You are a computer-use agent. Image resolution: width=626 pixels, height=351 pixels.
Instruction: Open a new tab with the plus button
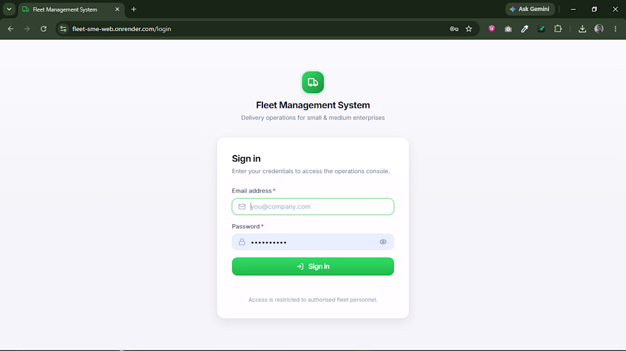pyautogui.click(x=134, y=9)
